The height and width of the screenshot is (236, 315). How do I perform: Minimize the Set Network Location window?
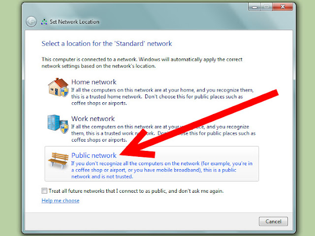coord(255,7)
